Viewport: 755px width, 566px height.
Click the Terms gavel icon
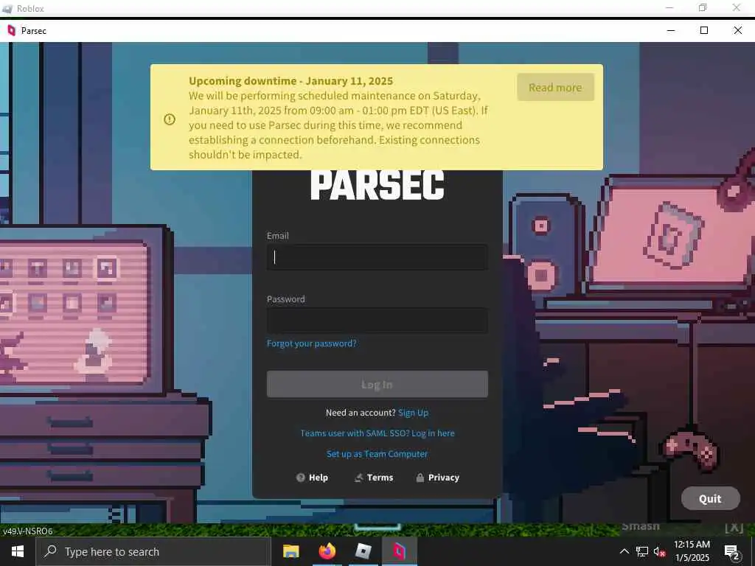pyautogui.click(x=359, y=478)
